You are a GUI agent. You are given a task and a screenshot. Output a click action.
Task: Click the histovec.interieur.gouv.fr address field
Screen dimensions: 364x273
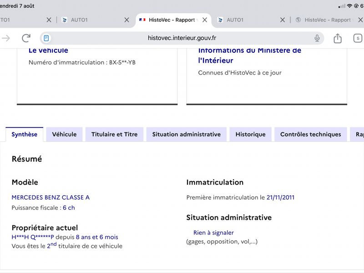pyautogui.click(x=182, y=38)
